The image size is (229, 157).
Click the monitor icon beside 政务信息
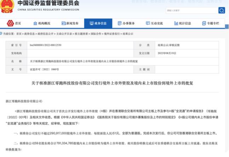click(92, 23)
